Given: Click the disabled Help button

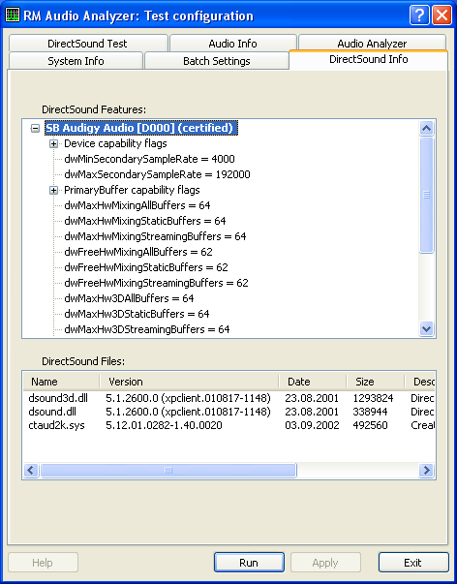Looking at the screenshot, I should (x=43, y=563).
